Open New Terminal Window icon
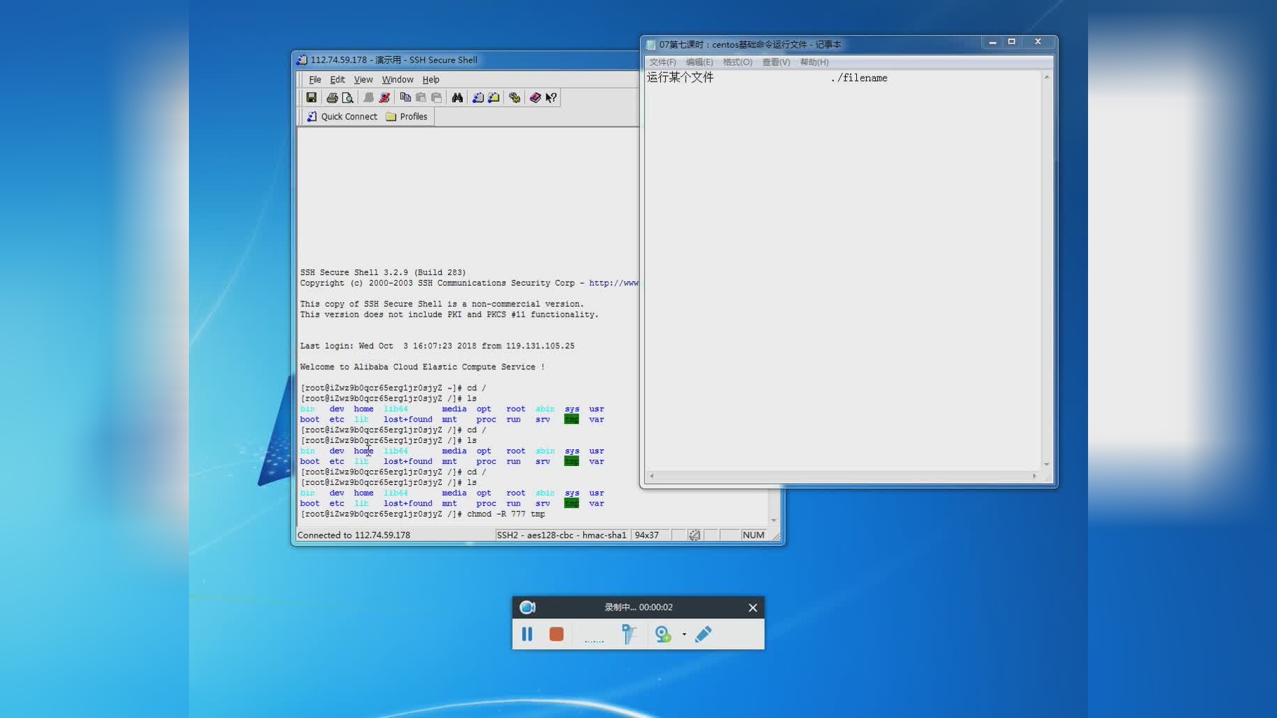The image size is (1277, 718). click(x=478, y=98)
